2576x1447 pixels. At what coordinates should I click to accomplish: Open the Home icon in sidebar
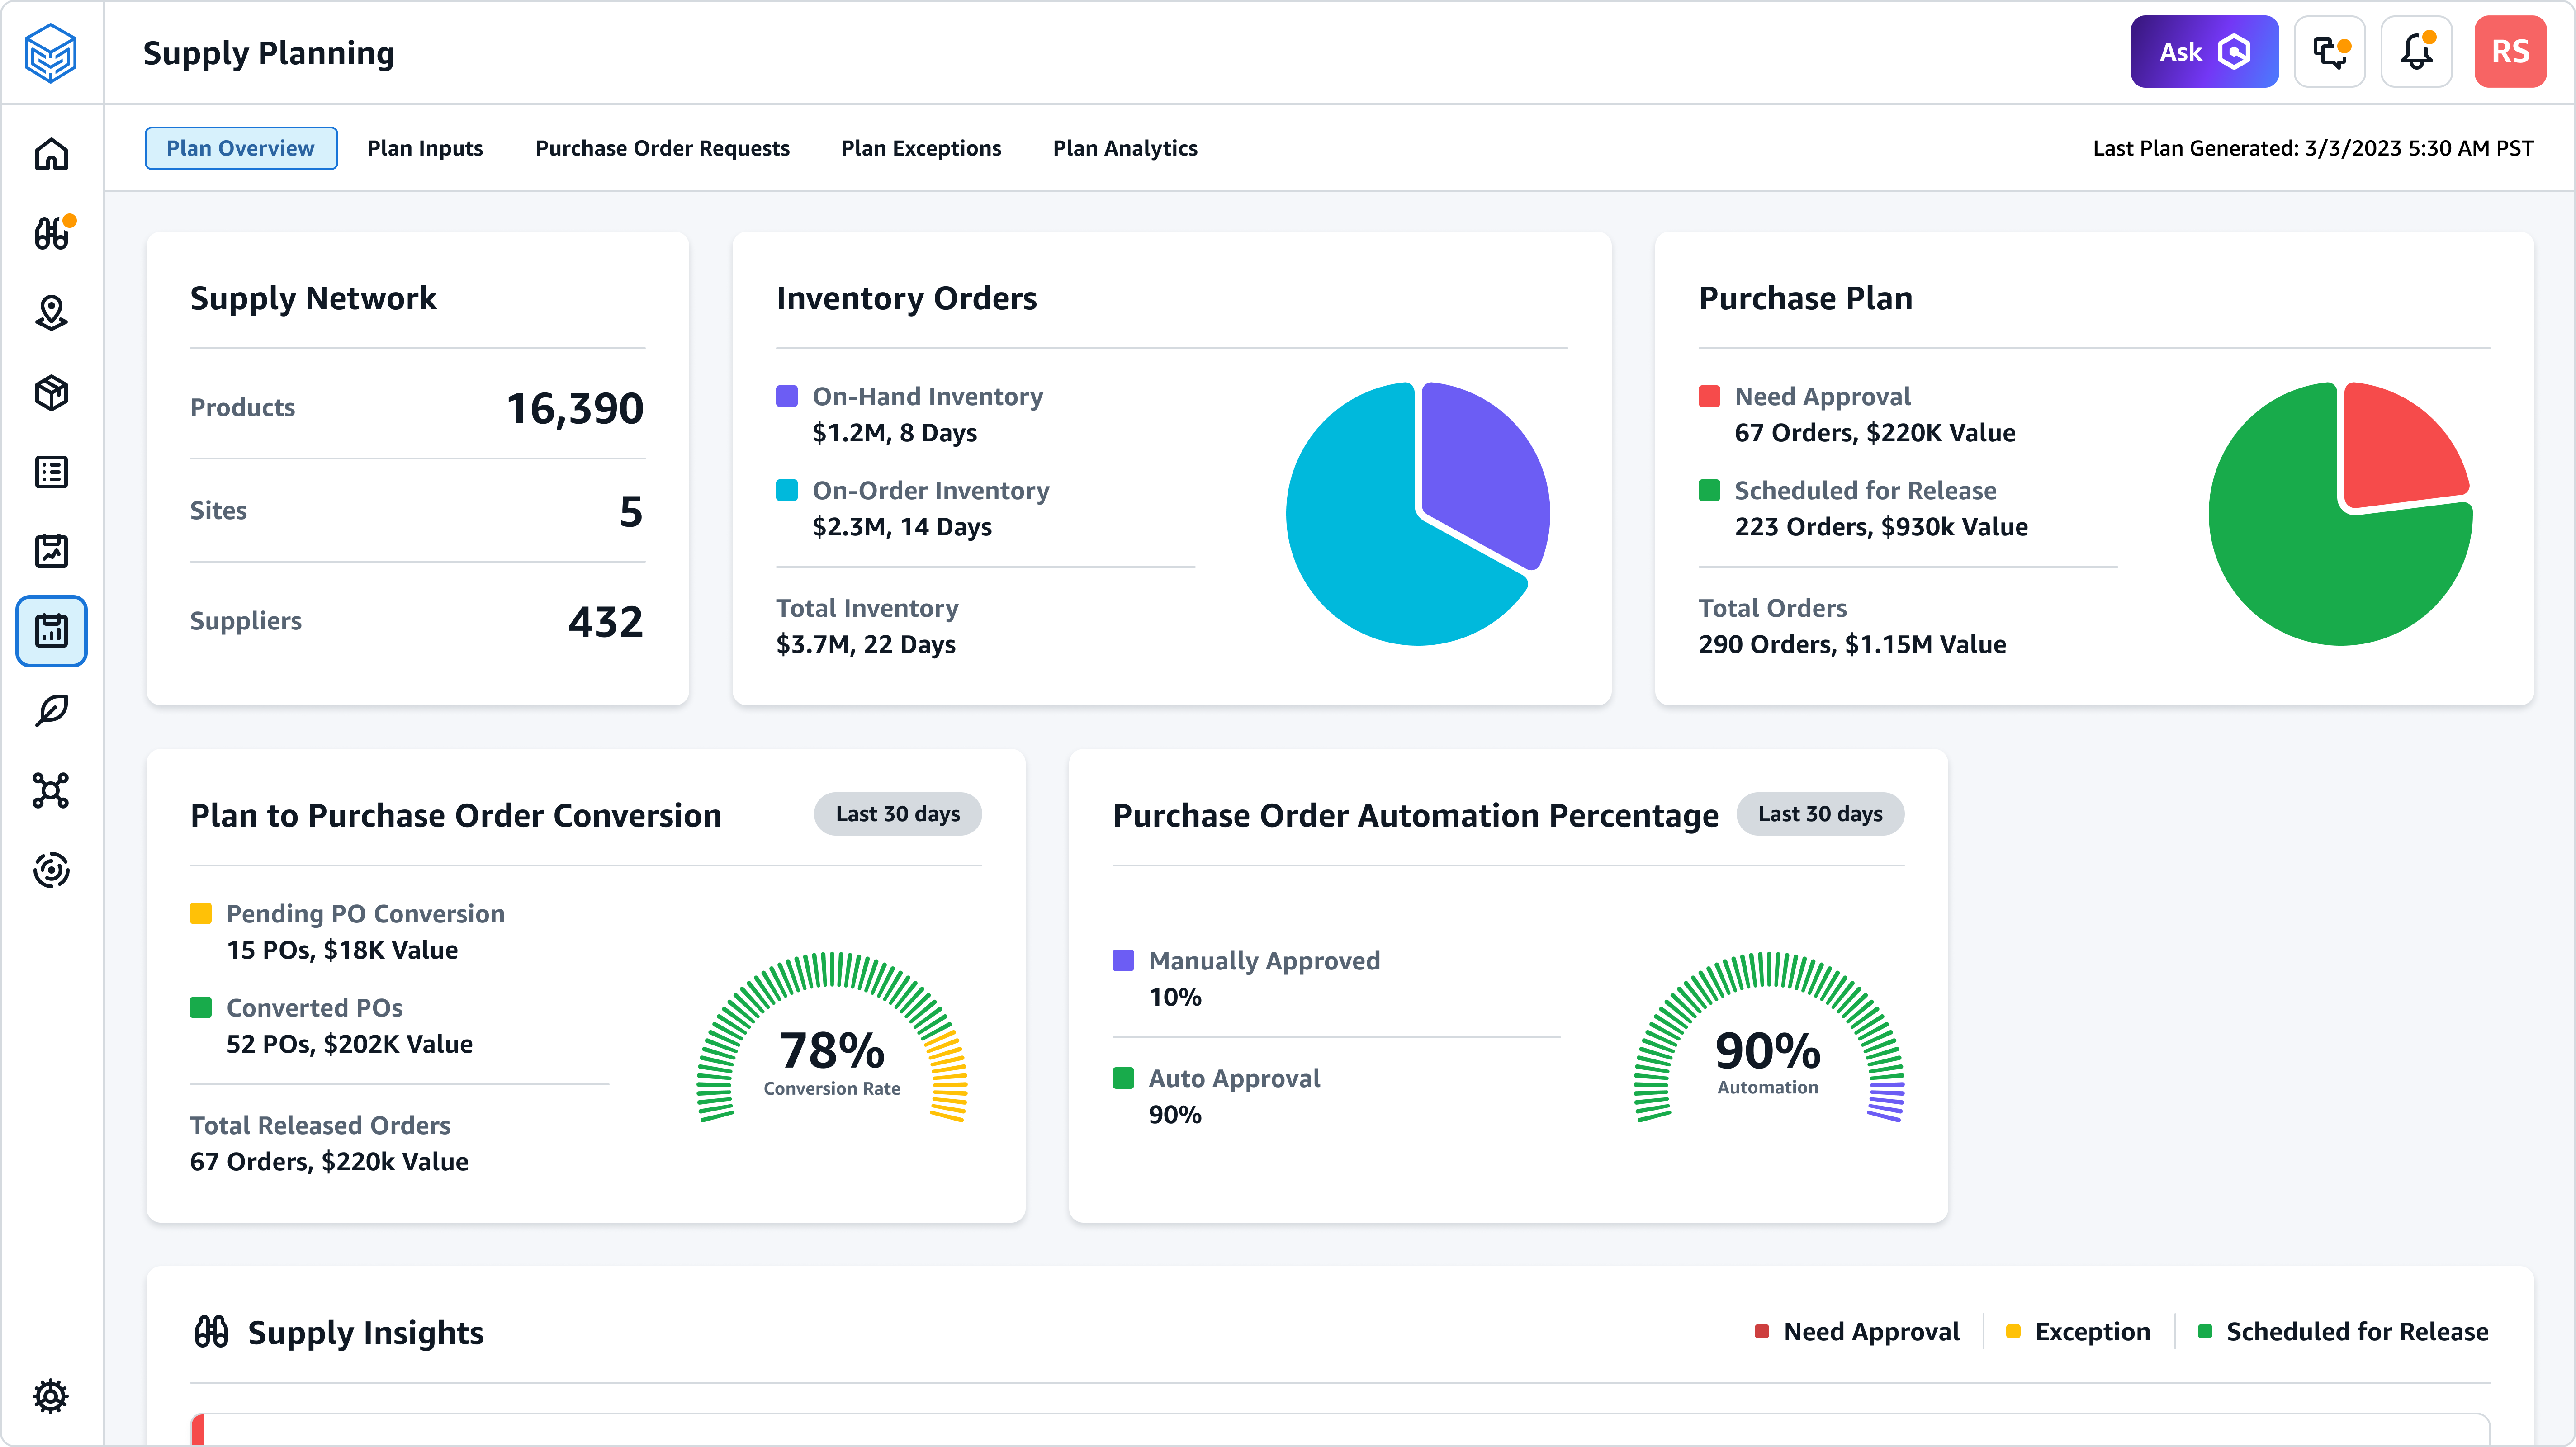51,155
